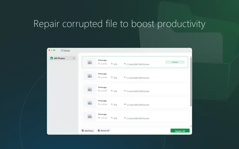The image size is (239, 149).
Task: Click the Picture.jpg name in the third row
Action: pos(102,87)
